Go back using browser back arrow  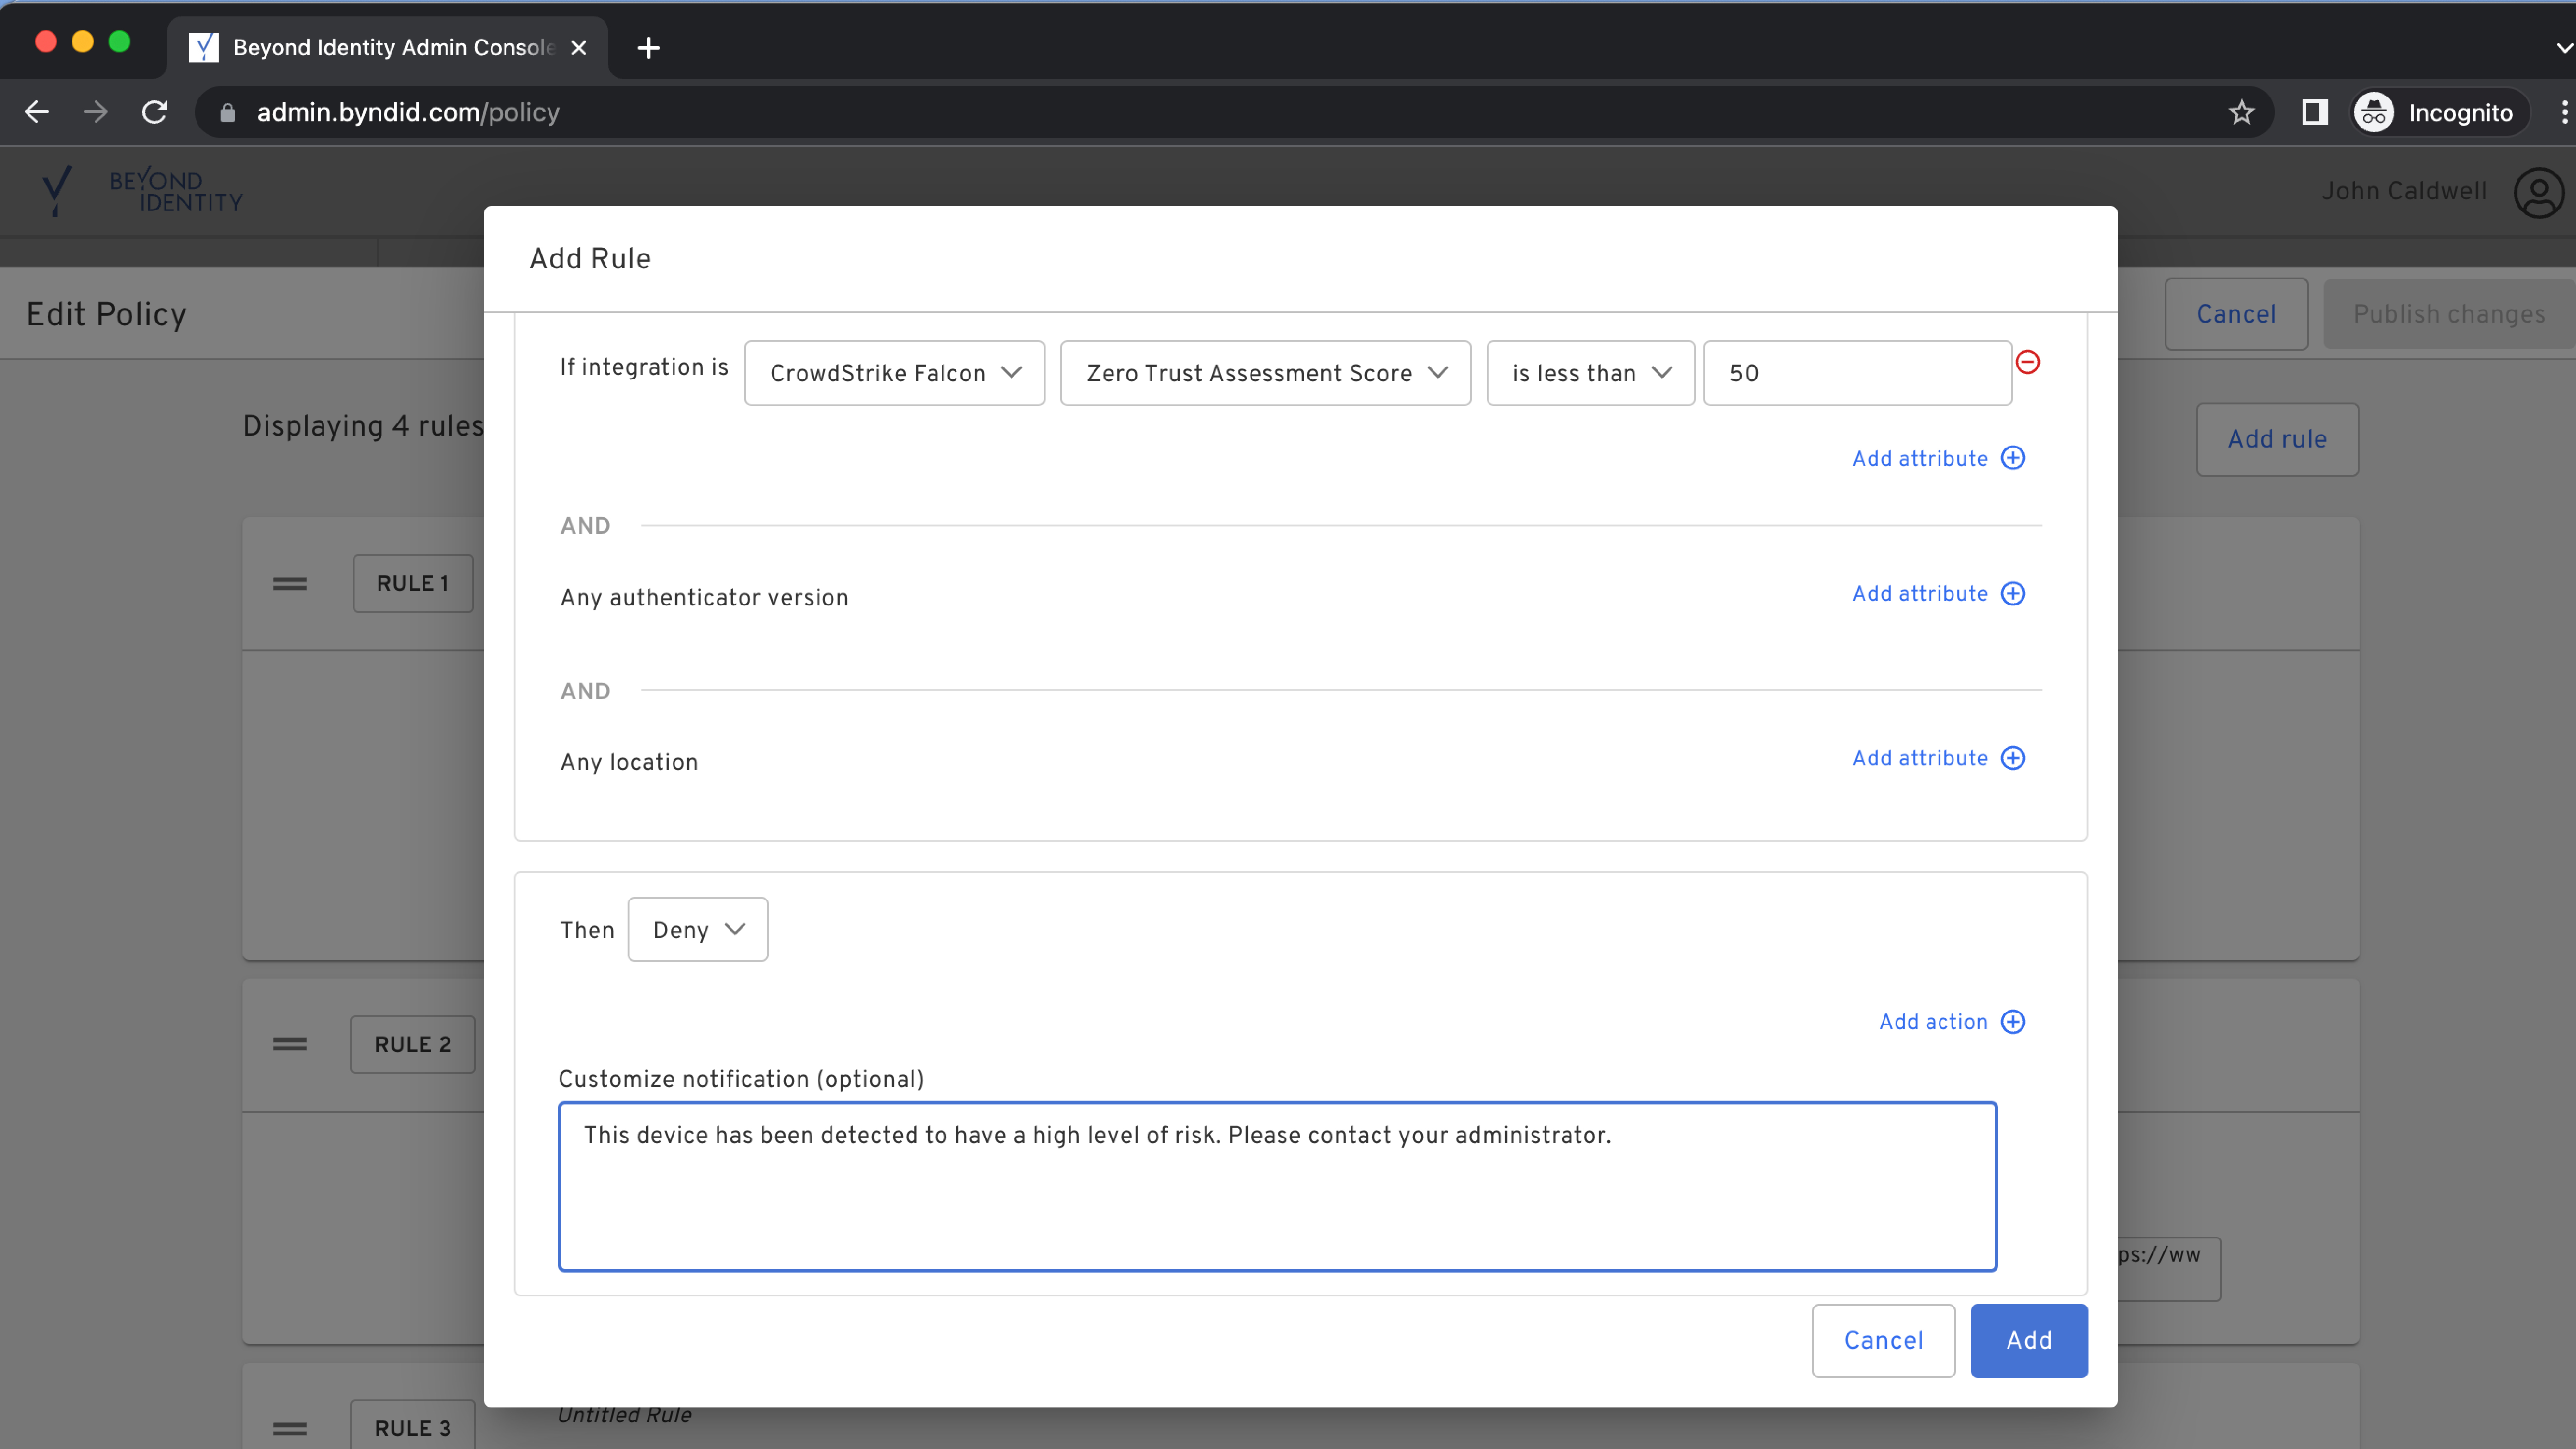pos(37,112)
